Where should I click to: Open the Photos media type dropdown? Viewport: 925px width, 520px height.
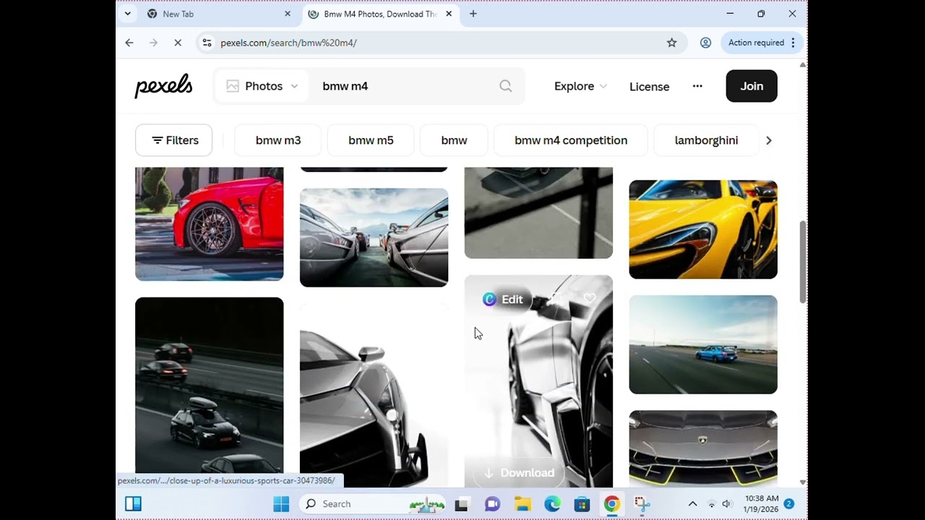[262, 86]
